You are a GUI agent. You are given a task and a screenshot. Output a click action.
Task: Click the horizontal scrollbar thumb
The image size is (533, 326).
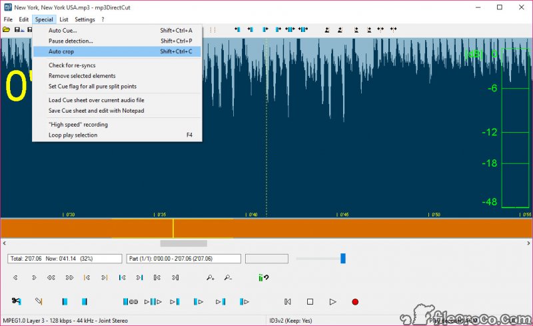point(183,243)
